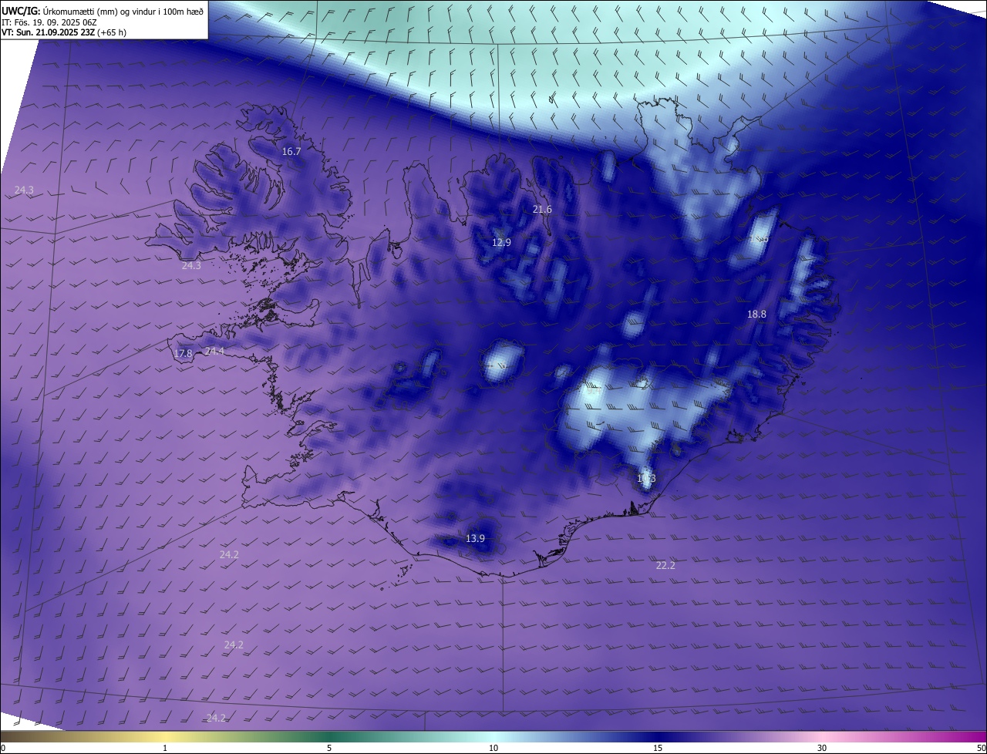Click the 22.2 value label
Viewport: 987px width, 754px height.
click(665, 566)
